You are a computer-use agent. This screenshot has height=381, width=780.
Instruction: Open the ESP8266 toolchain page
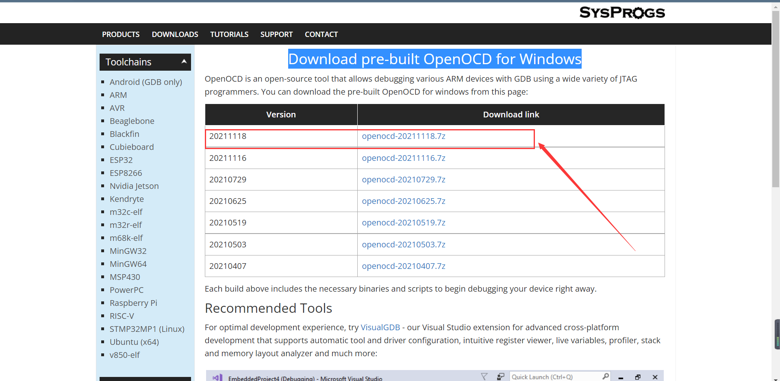(x=126, y=173)
